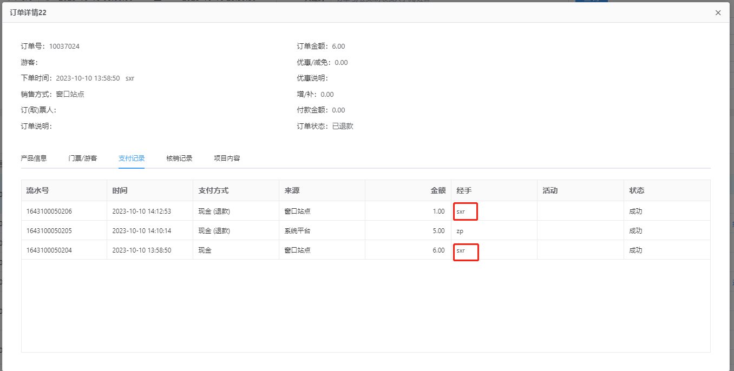Click the 状态 column header

click(x=637, y=190)
